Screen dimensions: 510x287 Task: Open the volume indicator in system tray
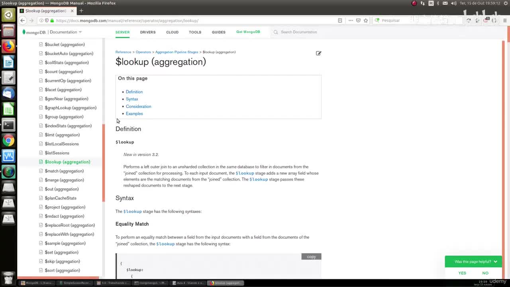453,3
